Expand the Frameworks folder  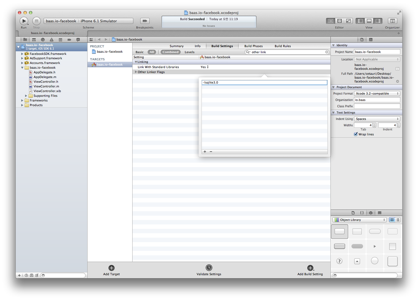pos(22,100)
